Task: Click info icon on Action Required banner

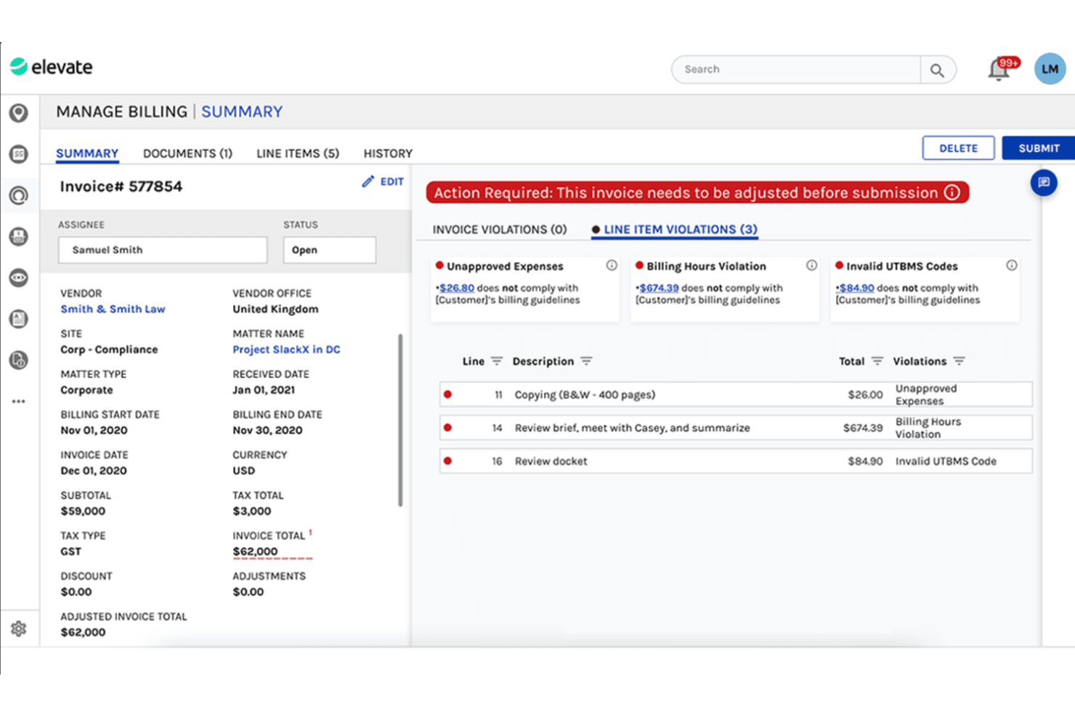Action: click(952, 193)
